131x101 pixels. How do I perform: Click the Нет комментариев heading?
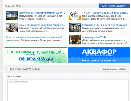click(24, 69)
